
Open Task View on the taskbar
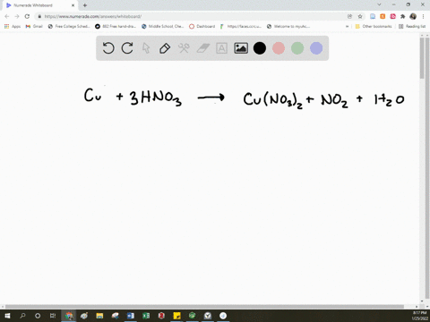coord(53,316)
